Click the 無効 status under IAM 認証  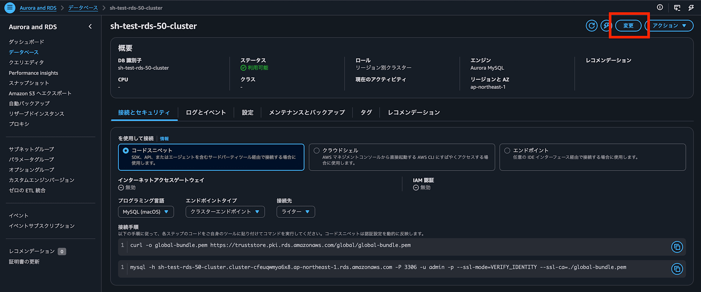click(x=425, y=188)
